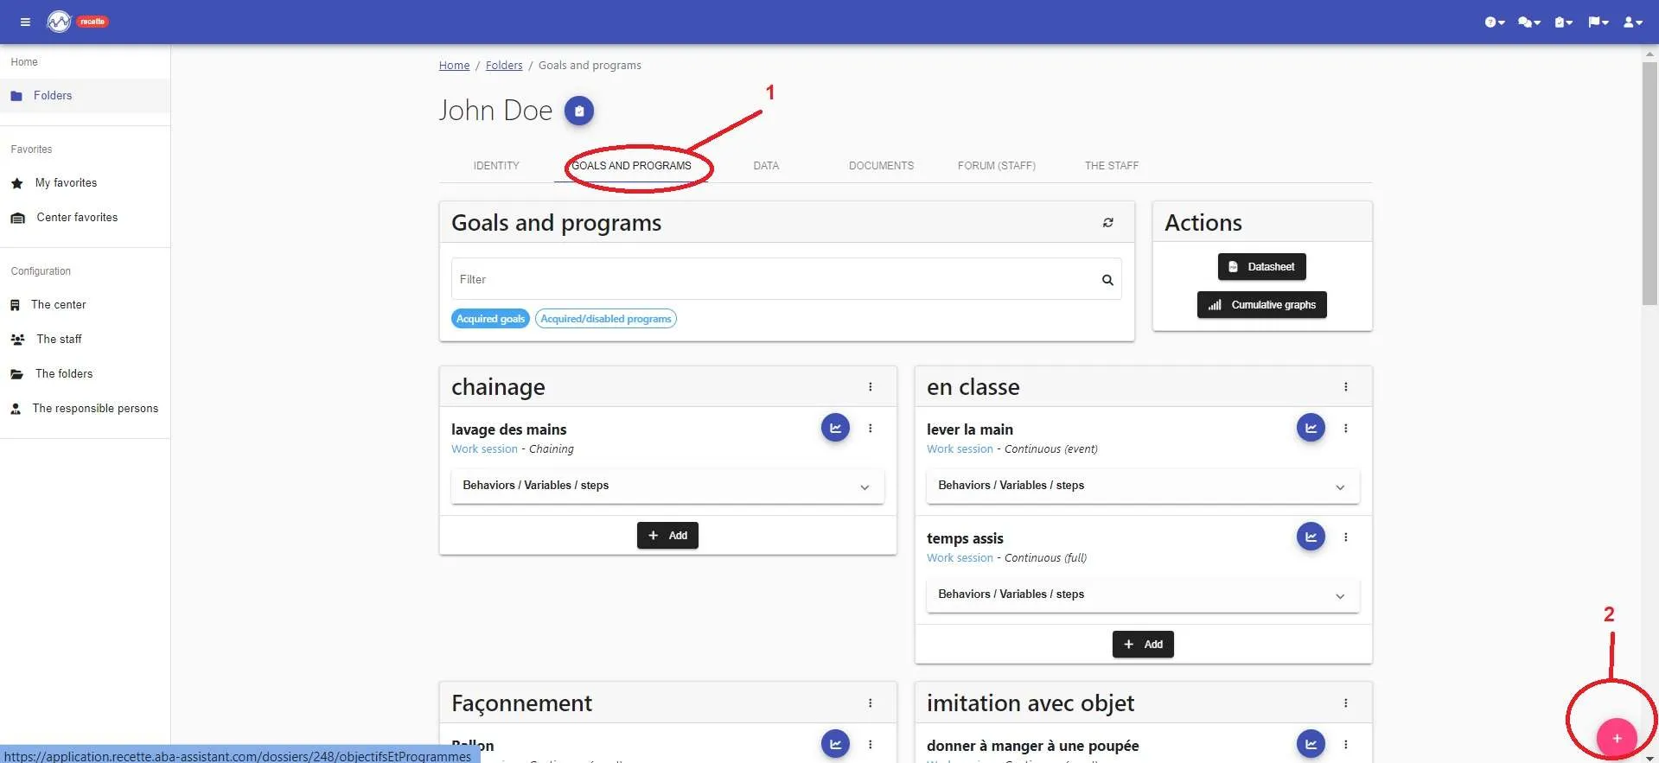Open the Documents tab

pyautogui.click(x=881, y=166)
